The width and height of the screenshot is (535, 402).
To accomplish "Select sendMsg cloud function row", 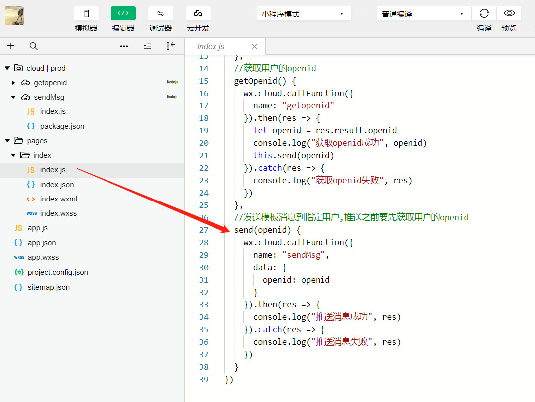I will point(92,97).
